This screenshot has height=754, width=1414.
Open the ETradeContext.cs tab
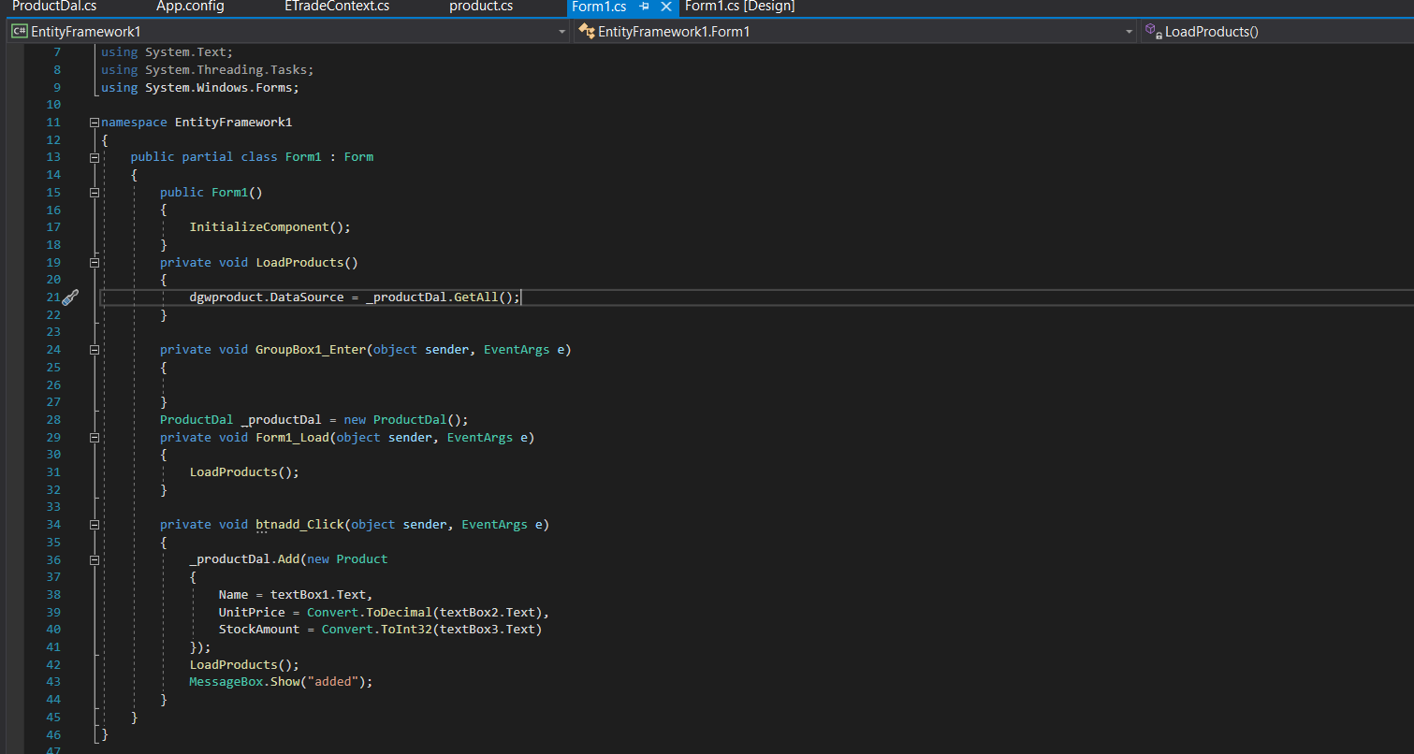pyautogui.click(x=337, y=7)
